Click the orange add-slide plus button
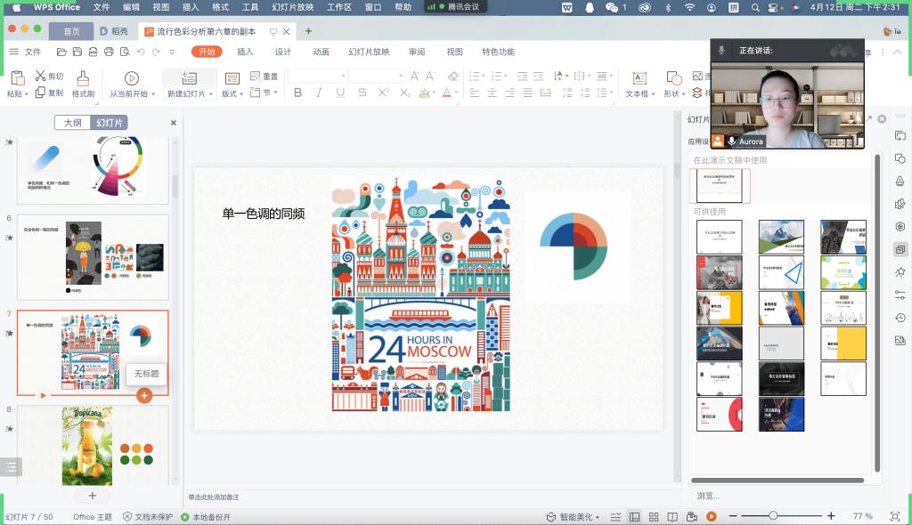This screenshot has width=912, height=525. [x=144, y=395]
